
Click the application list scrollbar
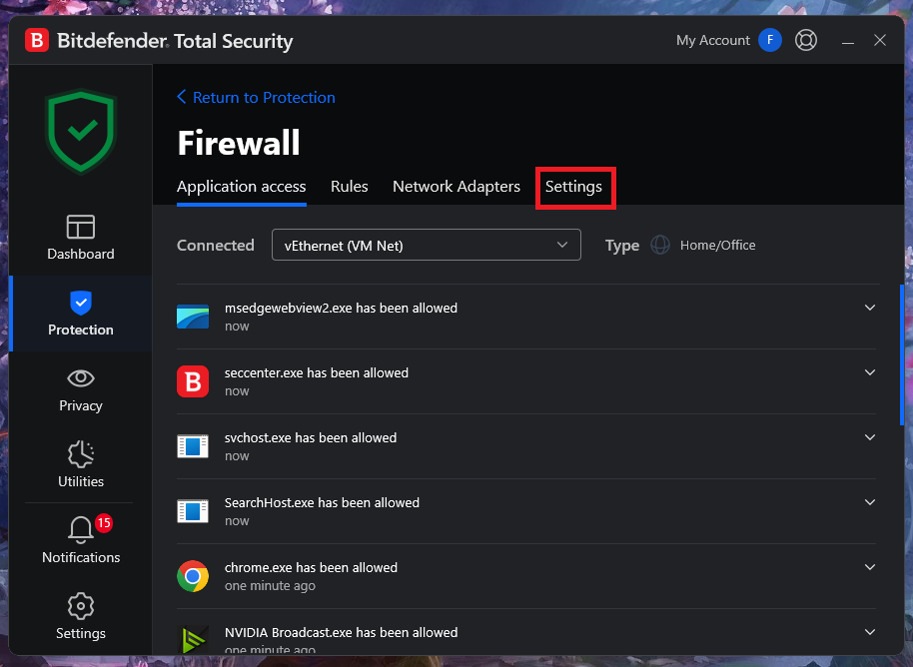(901, 355)
